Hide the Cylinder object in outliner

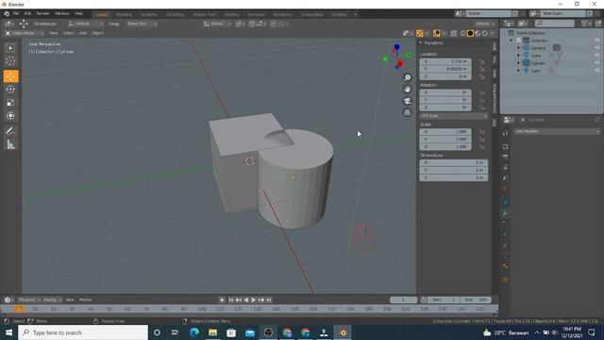(597, 63)
